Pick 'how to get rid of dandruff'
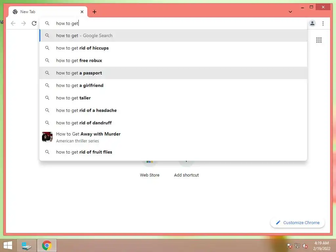 [x=173, y=123]
